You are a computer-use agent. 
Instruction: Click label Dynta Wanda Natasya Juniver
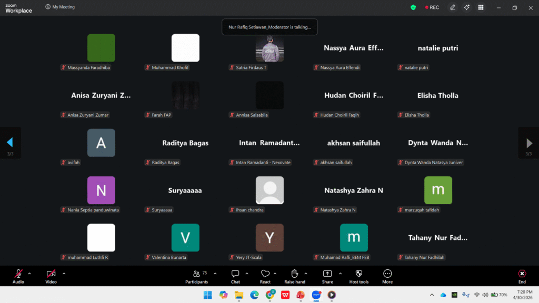click(431, 162)
